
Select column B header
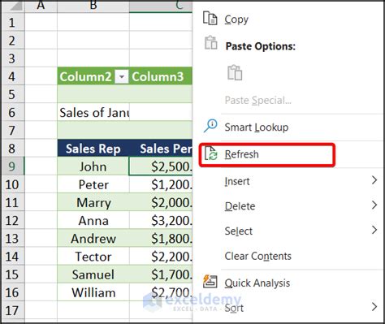93,6
